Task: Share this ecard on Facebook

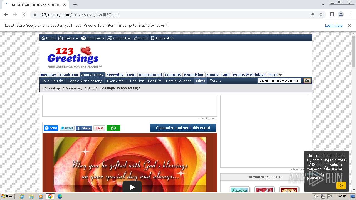Action: coord(84,128)
